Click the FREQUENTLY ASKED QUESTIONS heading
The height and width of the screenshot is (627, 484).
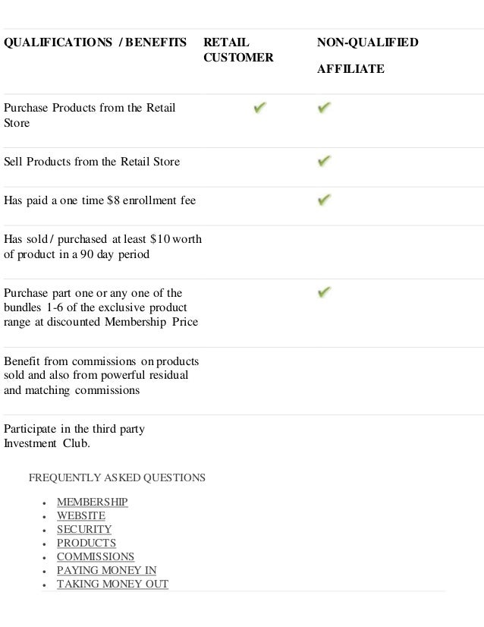[117, 477]
